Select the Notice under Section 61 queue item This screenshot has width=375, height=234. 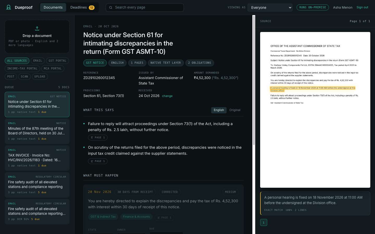pyautogui.click(x=37, y=105)
